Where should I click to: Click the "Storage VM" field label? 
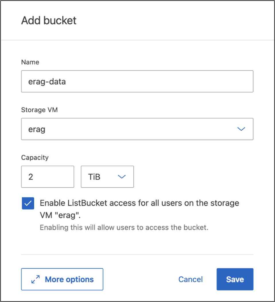point(39,110)
